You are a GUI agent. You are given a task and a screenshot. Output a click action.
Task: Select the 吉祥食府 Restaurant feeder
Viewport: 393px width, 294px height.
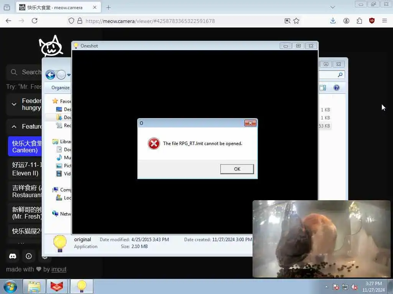coord(25,191)
